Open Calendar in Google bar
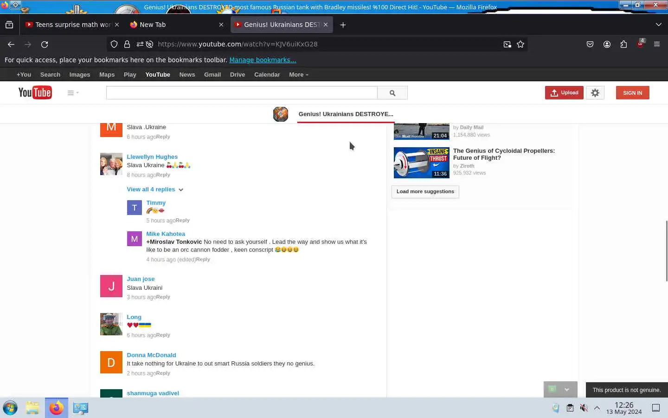Screen dimensions: 668x418 tap(267, 74)
